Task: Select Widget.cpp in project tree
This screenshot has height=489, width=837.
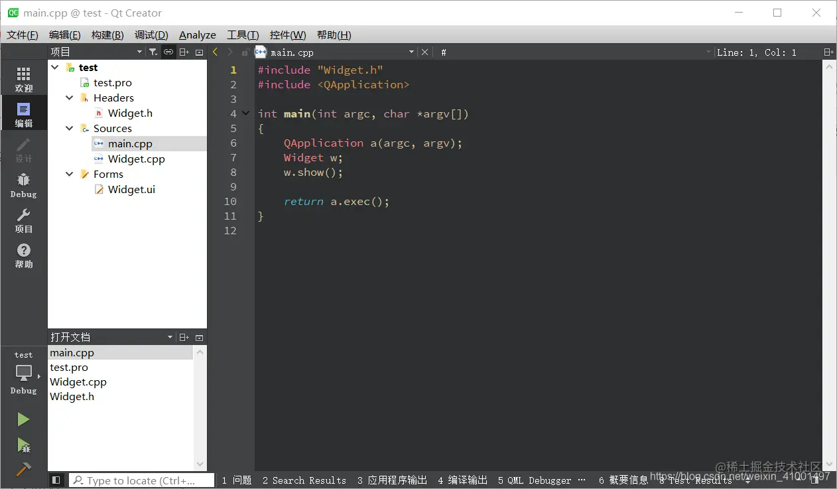Action: [136, 159]
